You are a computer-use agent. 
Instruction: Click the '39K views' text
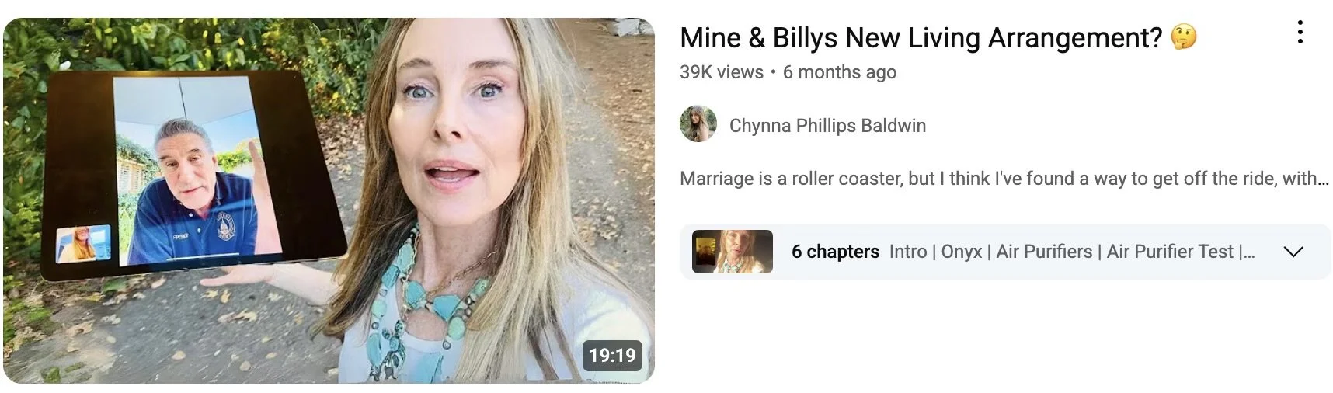click(x=722, y=72)
